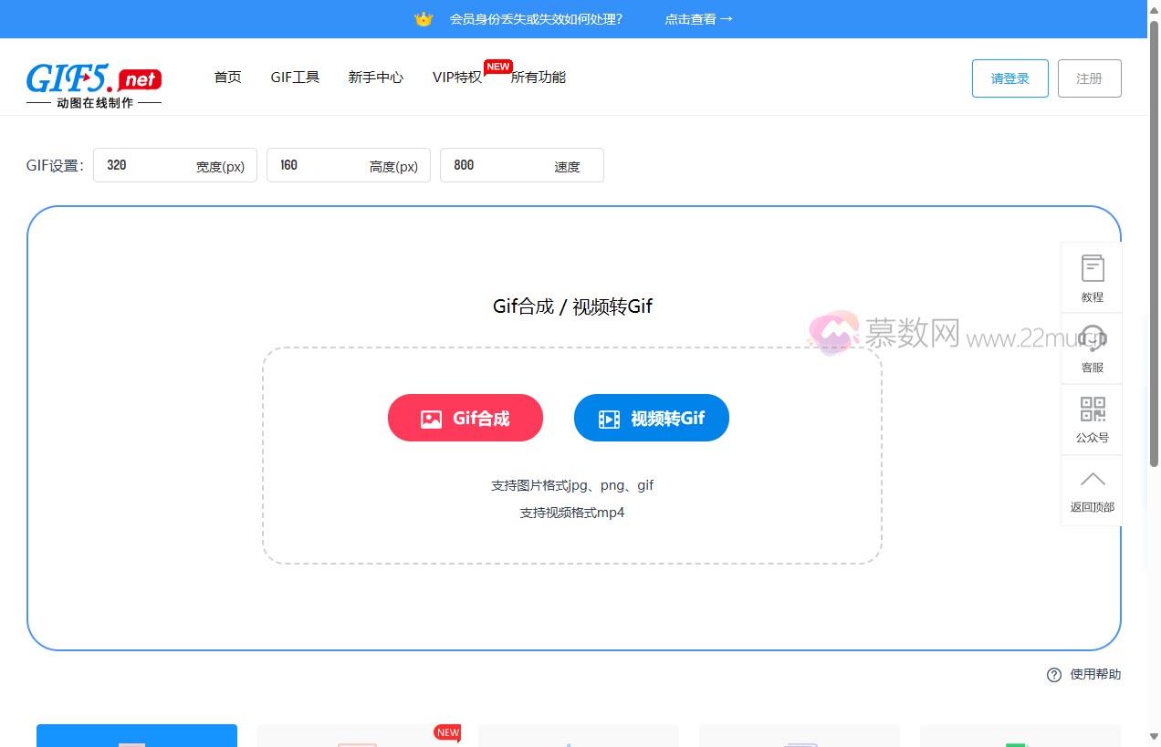Click the 返回顶部 back-to-top arrow icon

click(x=1092, y=478)
